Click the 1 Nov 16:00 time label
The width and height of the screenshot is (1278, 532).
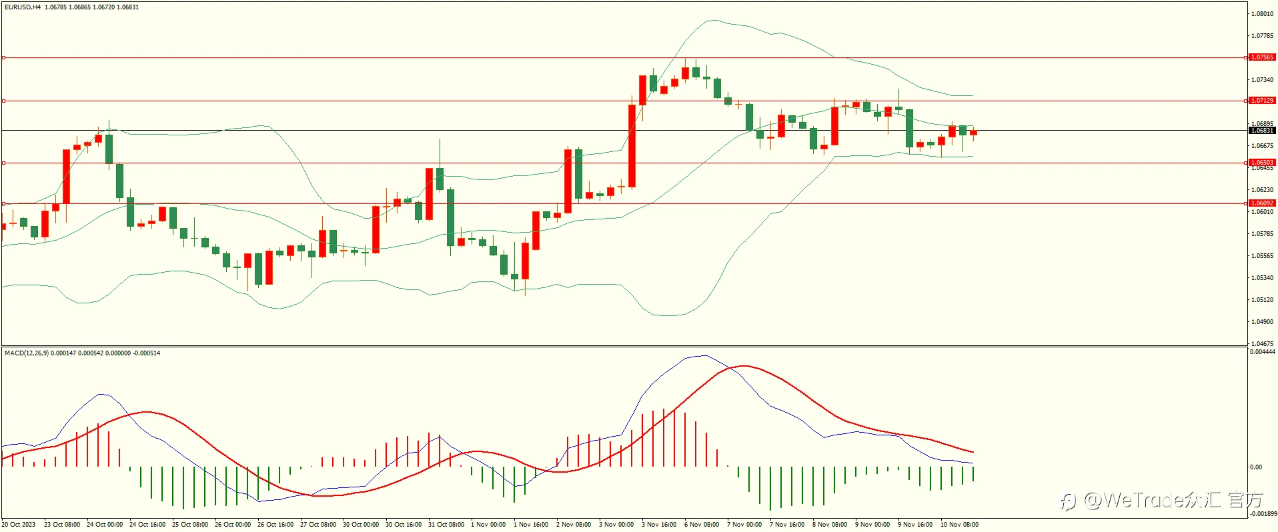point(531,525)
